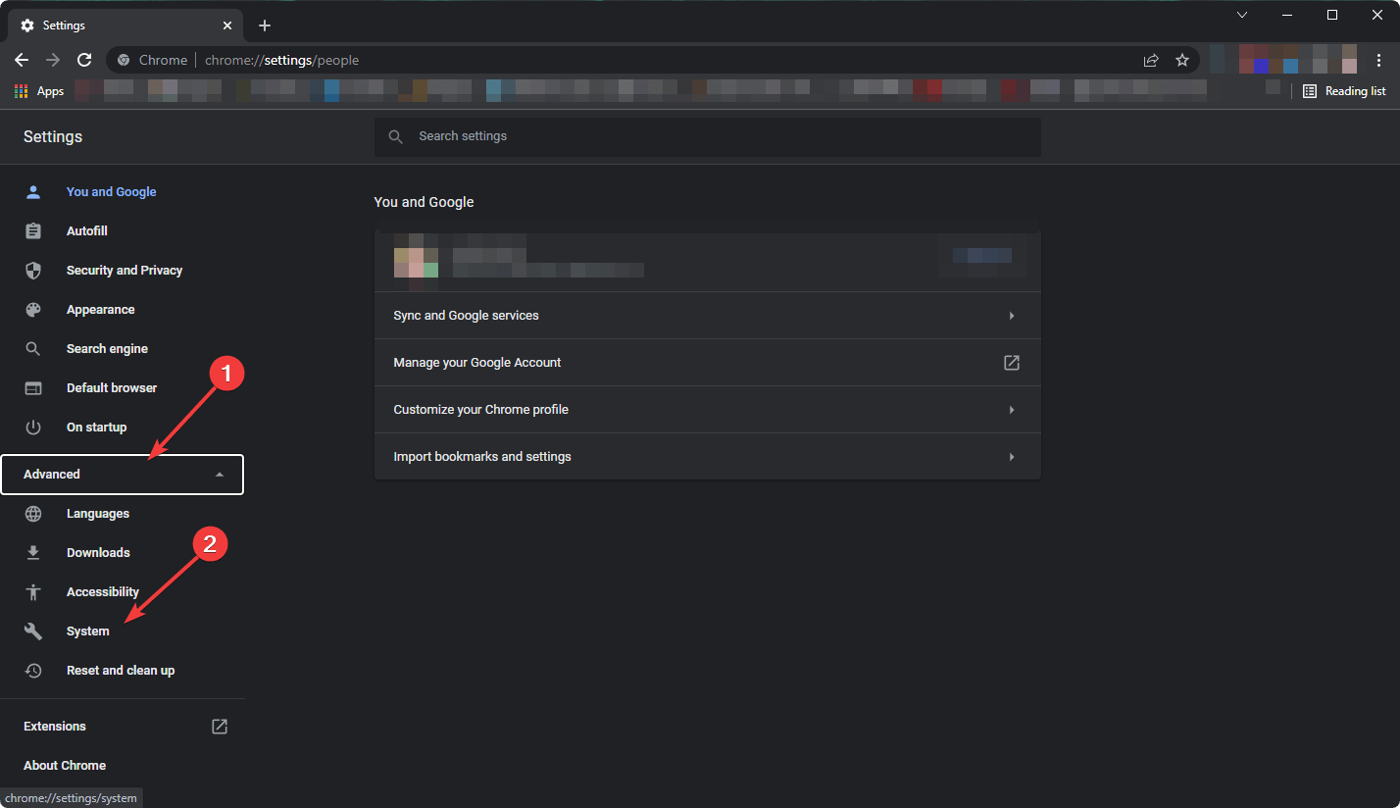Open the On startup section
This screenshot has width=1400, height=808.
(97, 428)
